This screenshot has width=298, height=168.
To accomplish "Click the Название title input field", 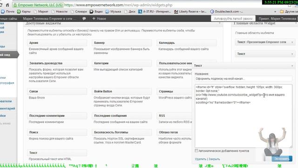I will click(x=244, y=79).
